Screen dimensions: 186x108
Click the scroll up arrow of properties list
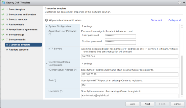click(x=182, y=26)
